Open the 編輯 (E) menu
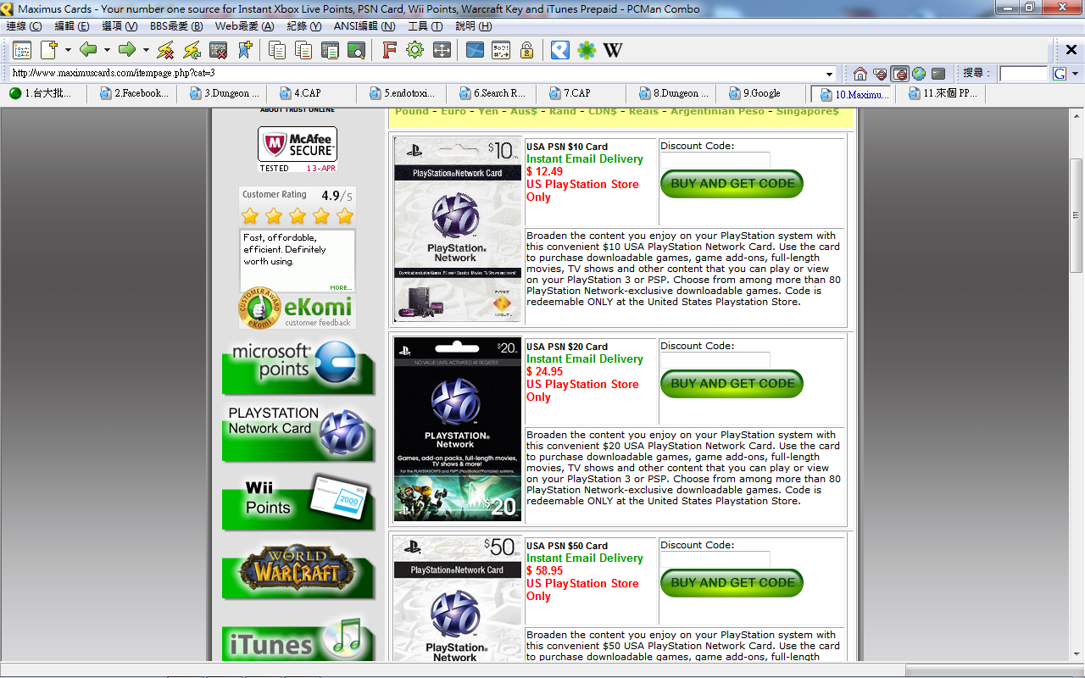 (72, 26)
